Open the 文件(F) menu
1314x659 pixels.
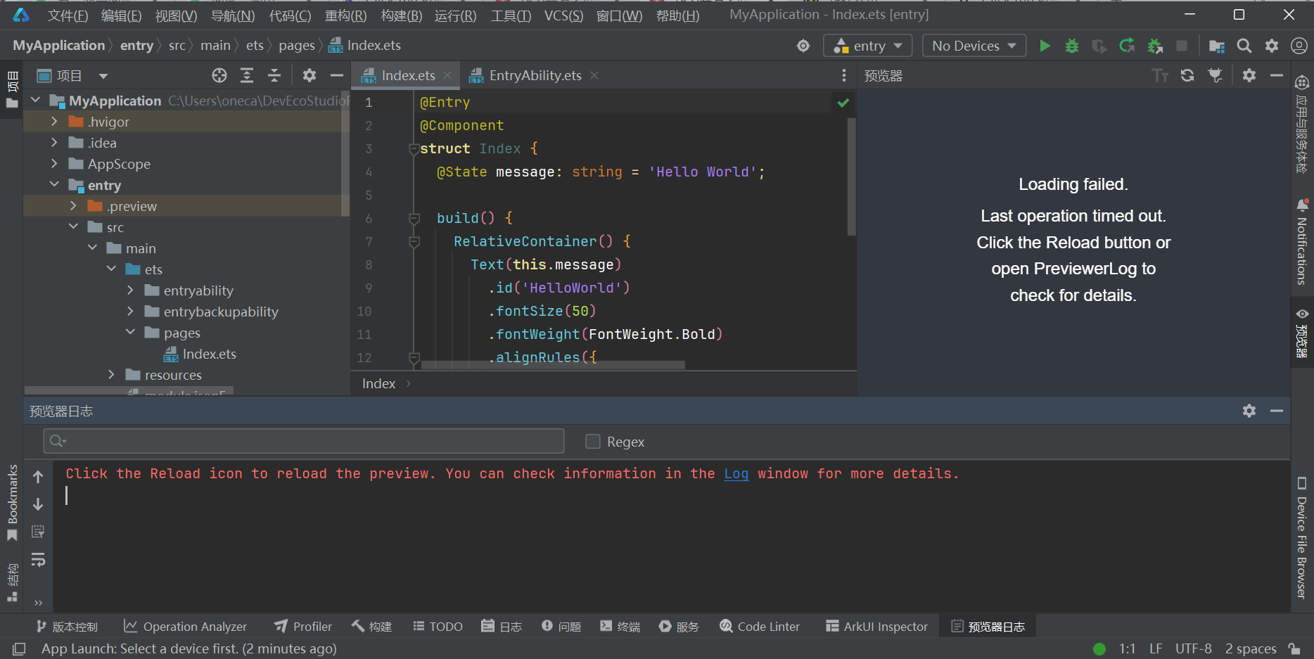(68, 15)
